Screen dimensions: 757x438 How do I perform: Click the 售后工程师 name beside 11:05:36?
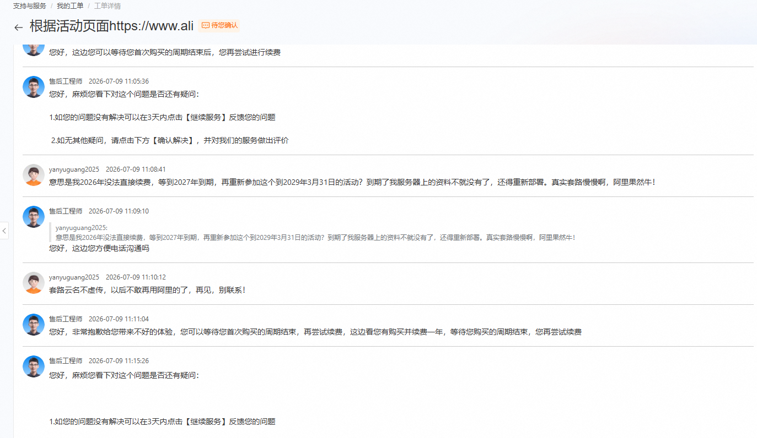(66, 81)
